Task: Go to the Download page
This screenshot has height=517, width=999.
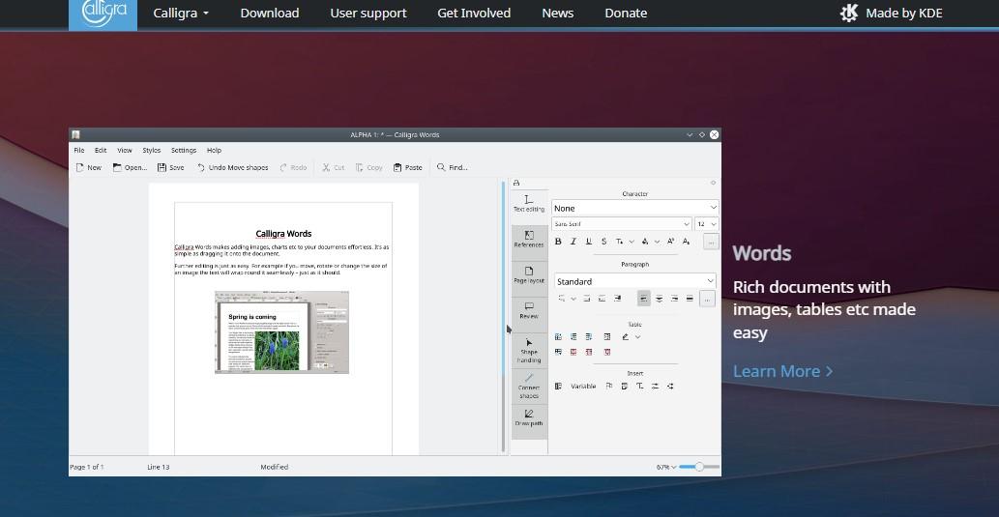Action: (270, 13)
